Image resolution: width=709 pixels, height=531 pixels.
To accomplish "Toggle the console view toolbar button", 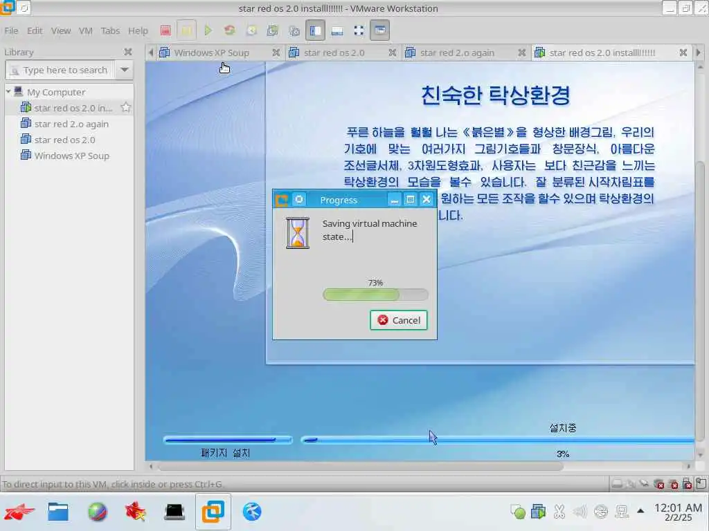I will (x=380, y=30).
